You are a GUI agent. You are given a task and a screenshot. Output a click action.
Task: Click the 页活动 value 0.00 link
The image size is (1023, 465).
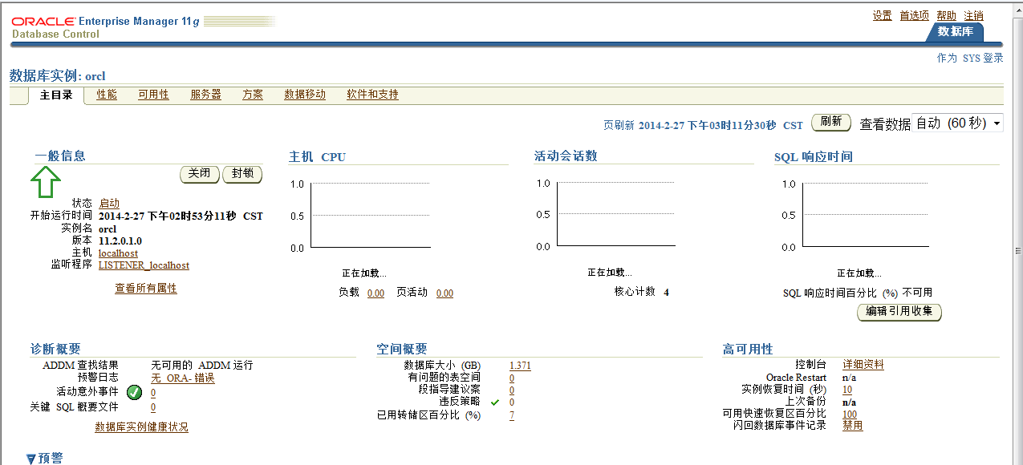[445, 293]
